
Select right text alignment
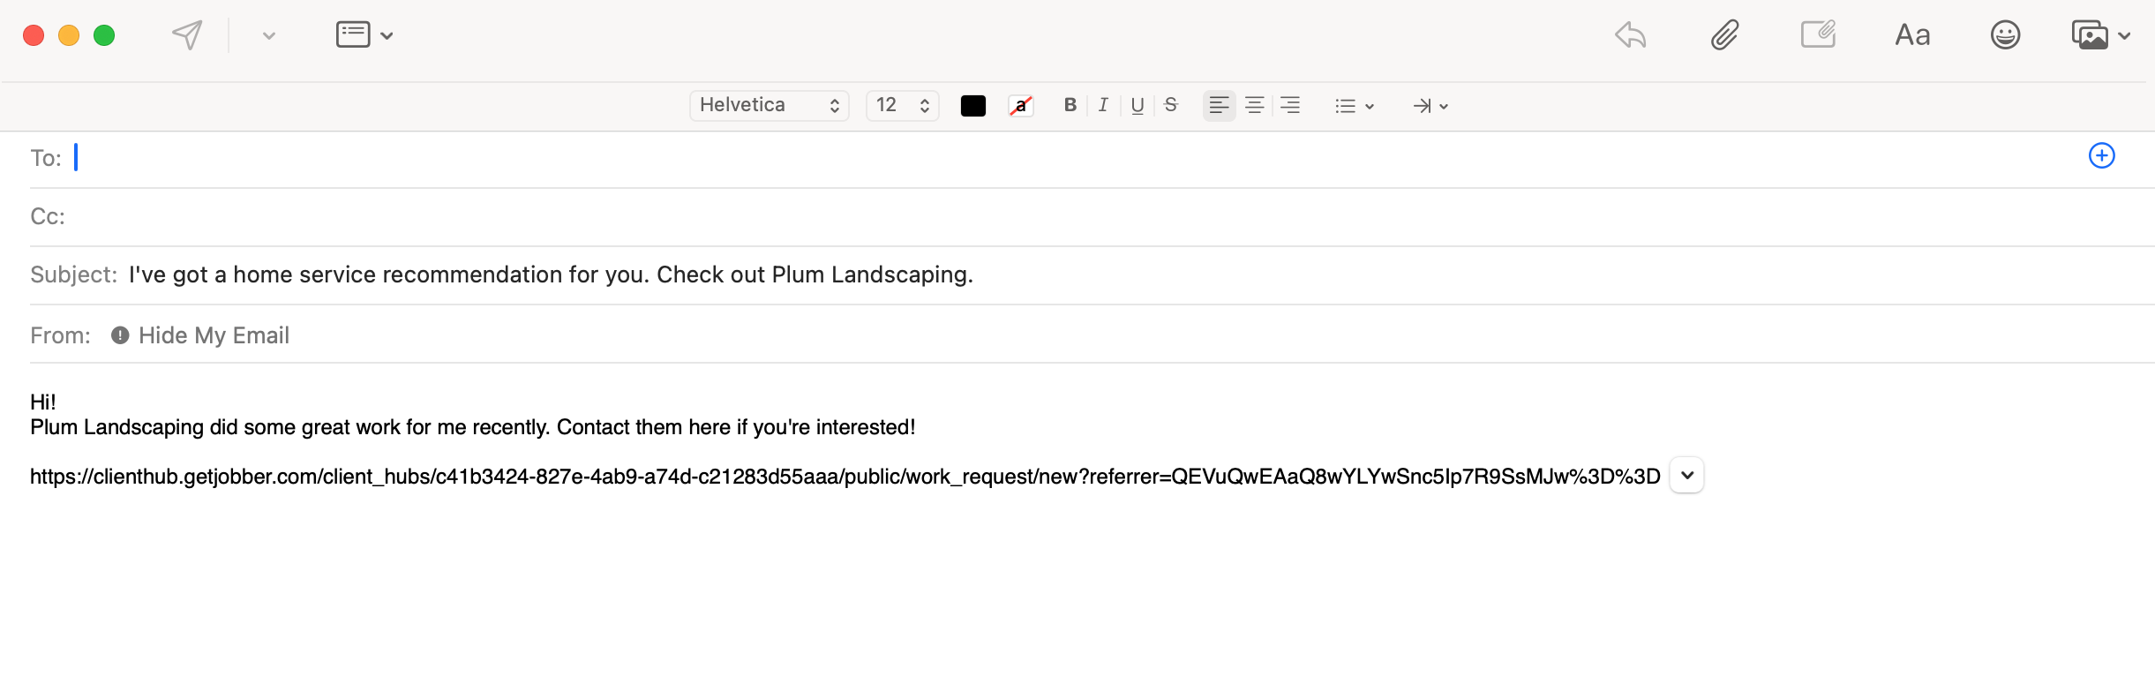point(1289,105)
